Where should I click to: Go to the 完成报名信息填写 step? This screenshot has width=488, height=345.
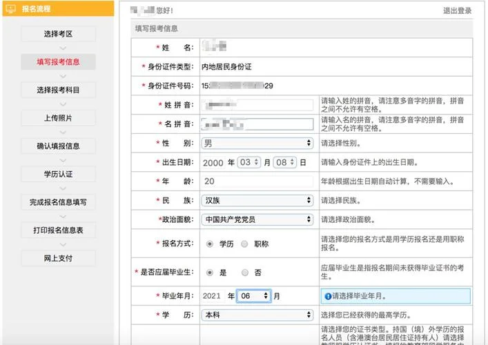(x=58, y=202)
